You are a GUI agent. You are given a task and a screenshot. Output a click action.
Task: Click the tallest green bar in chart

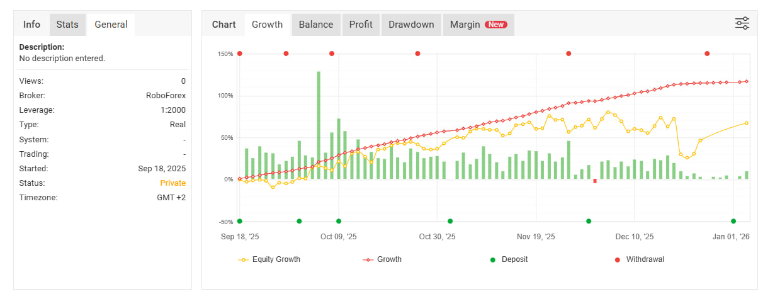pyautogui.click(x=319, y=126)
